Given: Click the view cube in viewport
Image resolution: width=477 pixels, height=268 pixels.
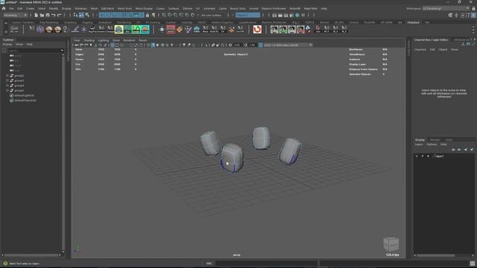Looking at the screenshot, I should coord(391,244).
